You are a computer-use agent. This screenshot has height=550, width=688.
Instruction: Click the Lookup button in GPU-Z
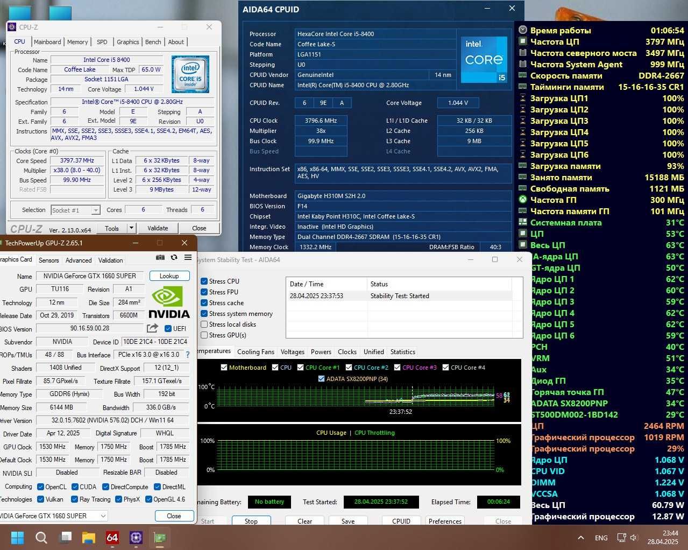click(169, 276)
